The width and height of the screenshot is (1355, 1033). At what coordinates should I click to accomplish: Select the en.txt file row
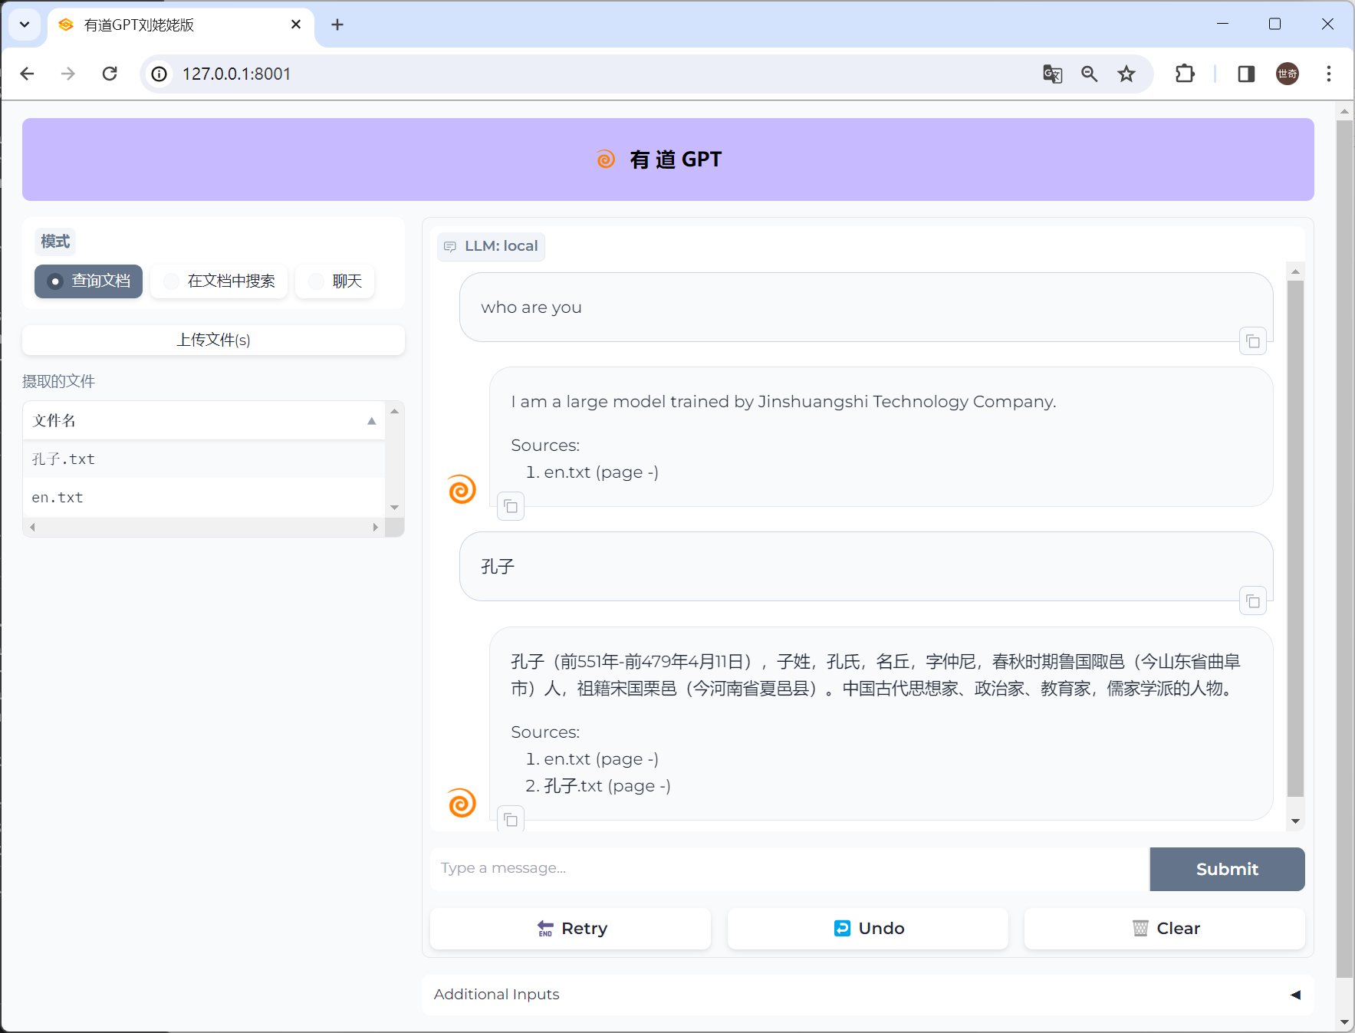204,498
